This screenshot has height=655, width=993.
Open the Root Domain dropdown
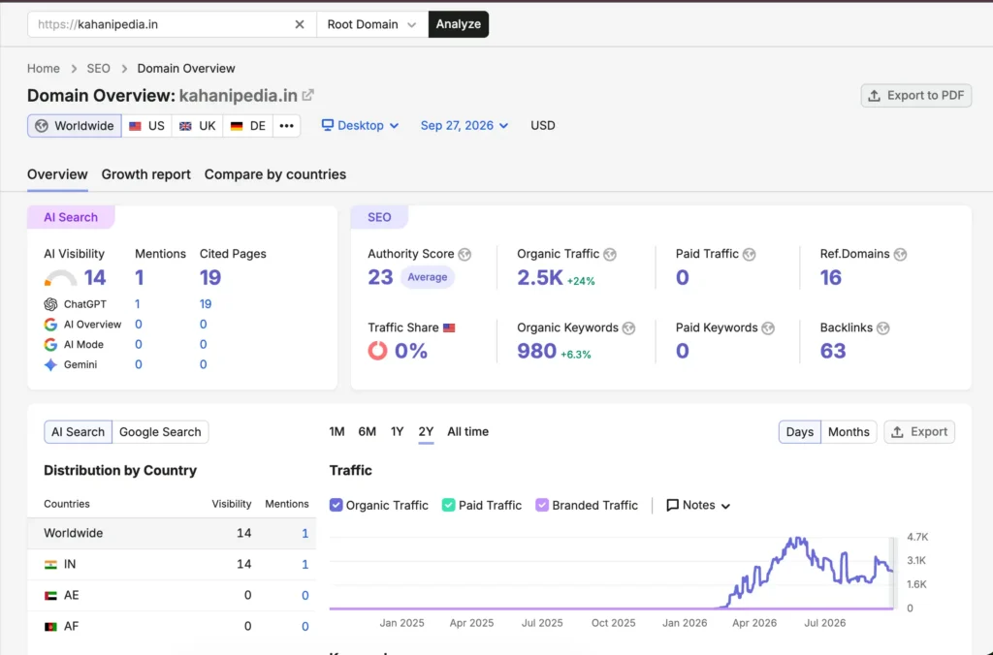coord(371,24)
